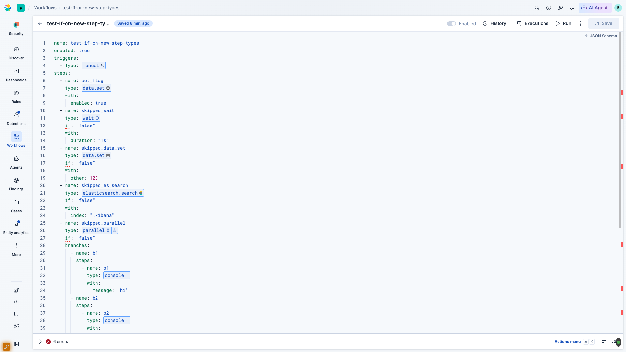Click 'skipped_parallel' name on line 25

click(x=103, y=223)
